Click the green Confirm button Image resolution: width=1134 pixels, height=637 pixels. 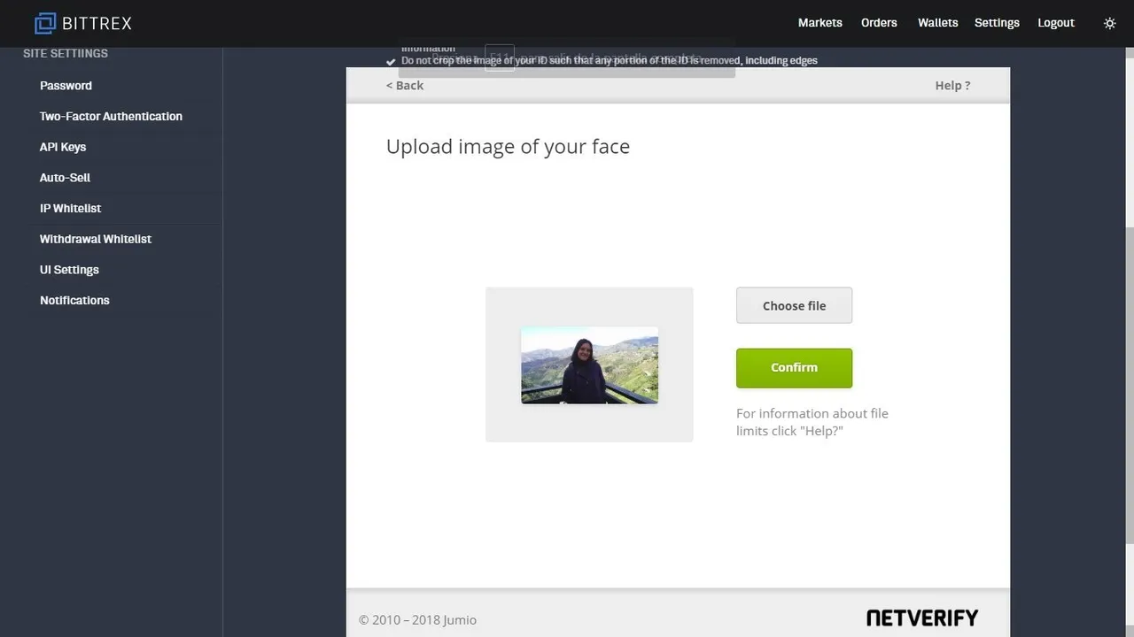794,368
